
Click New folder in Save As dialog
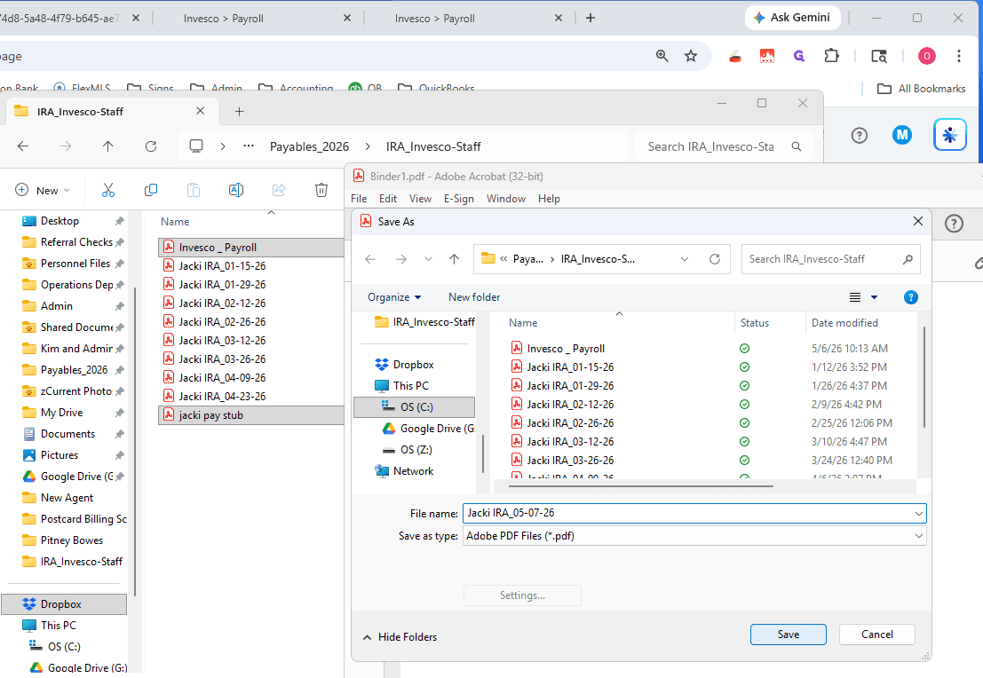click(474, 297)
